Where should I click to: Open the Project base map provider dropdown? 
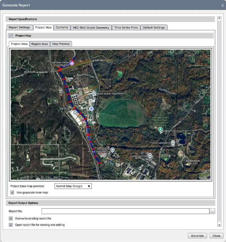click(x=73, y=186)
